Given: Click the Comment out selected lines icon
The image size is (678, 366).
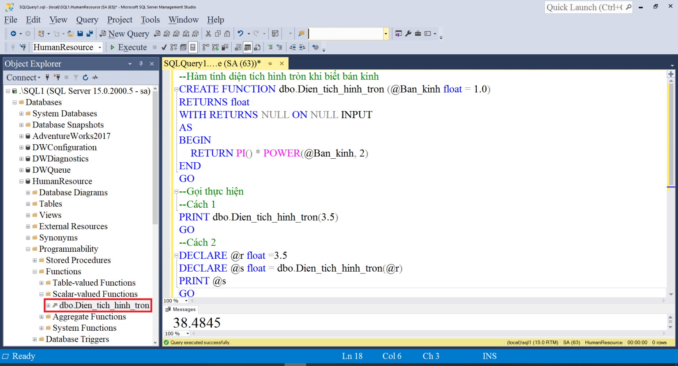Looking at the screenshot, I should 270,47.
